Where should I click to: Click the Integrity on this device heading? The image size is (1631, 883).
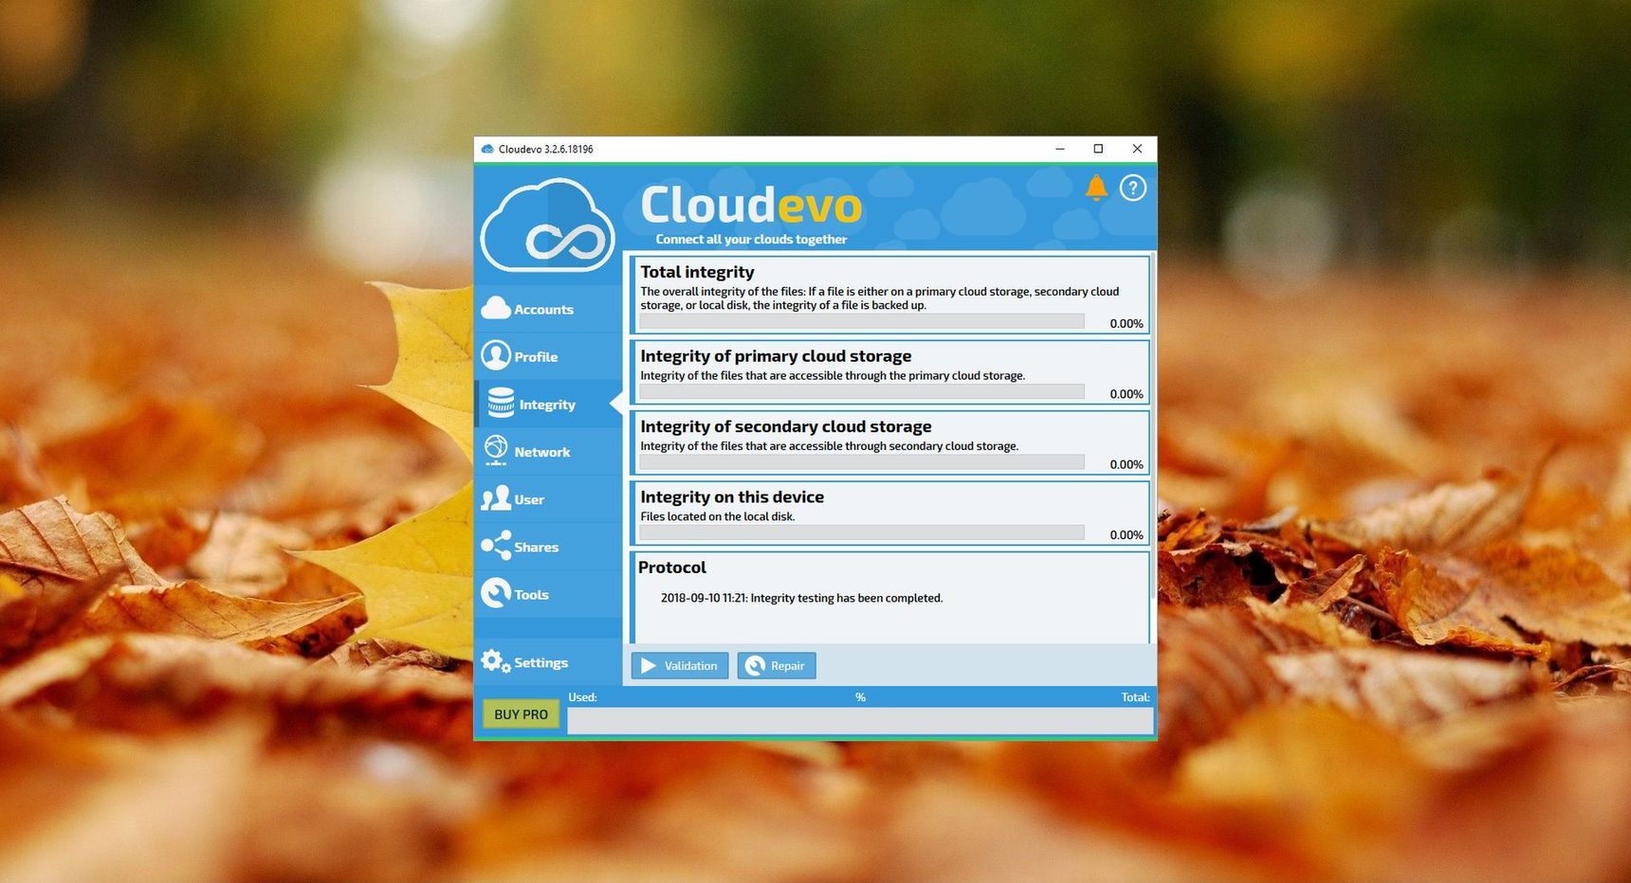[x=732, y=496]
